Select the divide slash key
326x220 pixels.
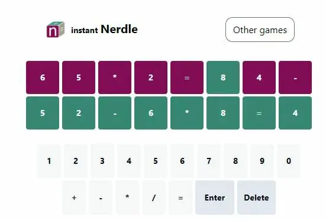(154, 198)
